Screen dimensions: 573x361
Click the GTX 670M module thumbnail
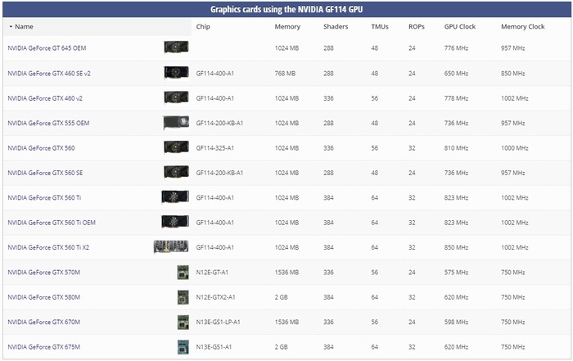tap(183, 322)
